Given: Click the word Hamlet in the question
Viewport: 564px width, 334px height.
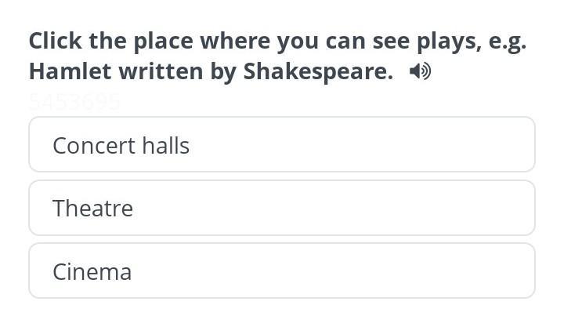Looking at the screenshot, I should click(70, 71).
